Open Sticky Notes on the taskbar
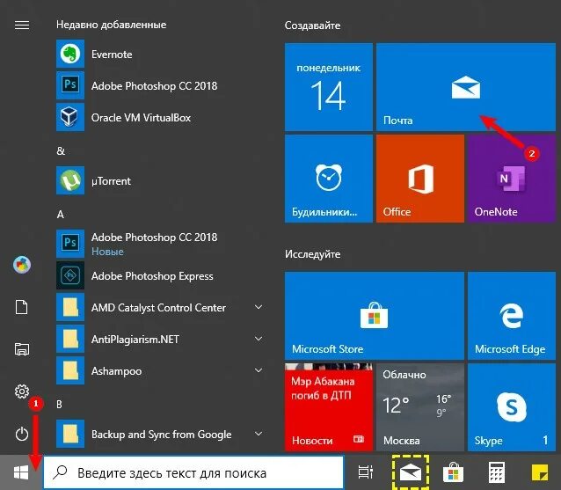Image resolution: width=561 pixels, height=490 pixels. pos(540,472)
